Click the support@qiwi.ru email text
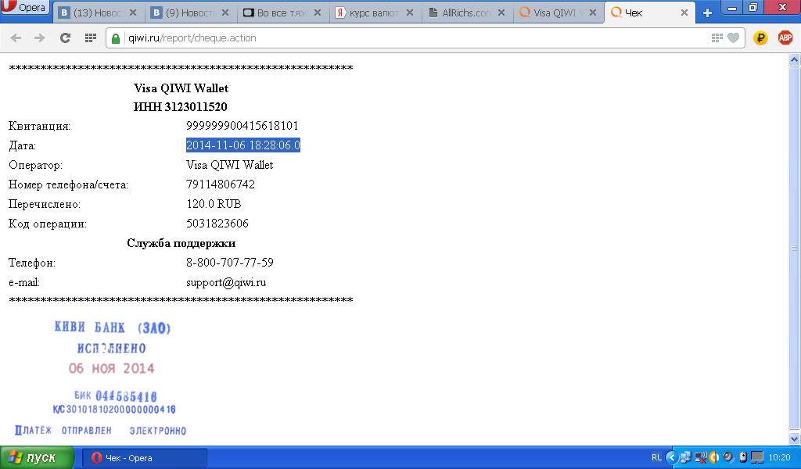 (226, 283)
